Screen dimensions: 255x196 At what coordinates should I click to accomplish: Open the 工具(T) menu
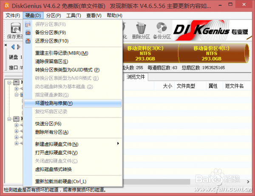[74, 15]
